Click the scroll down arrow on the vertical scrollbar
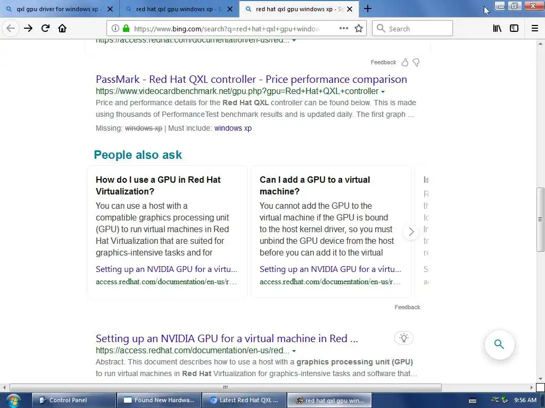545x408 pixels. (540, 378)
